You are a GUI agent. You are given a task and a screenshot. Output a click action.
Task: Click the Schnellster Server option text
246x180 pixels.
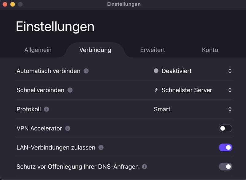187,90
